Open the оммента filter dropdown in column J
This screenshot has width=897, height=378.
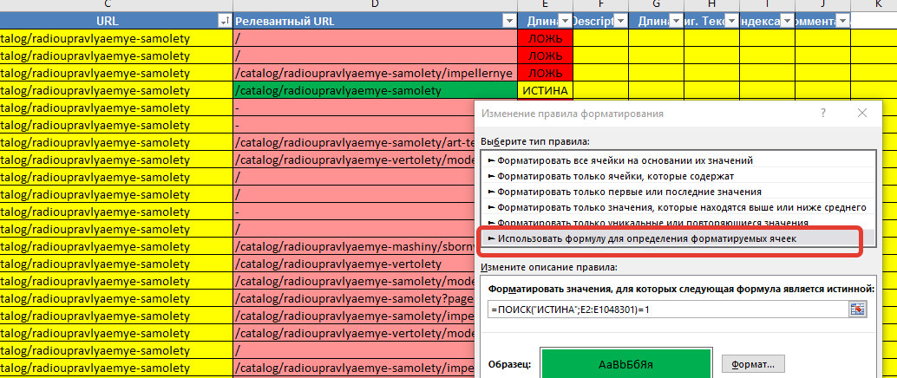coord(842,21)
